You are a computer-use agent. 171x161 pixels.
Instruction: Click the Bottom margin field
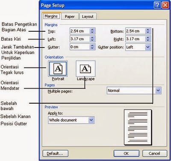click(x=136, y=31)
